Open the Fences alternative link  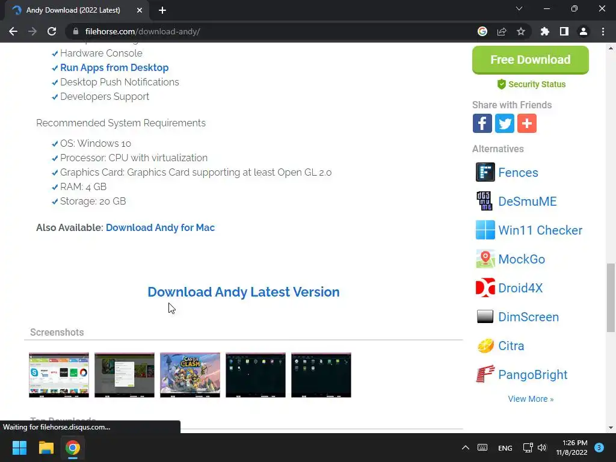518,173
